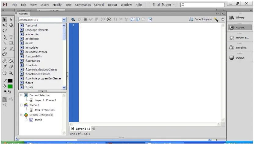Viewport: 254px width, 144px height.
Task: Reset colors to black and white
Action: 5,92
